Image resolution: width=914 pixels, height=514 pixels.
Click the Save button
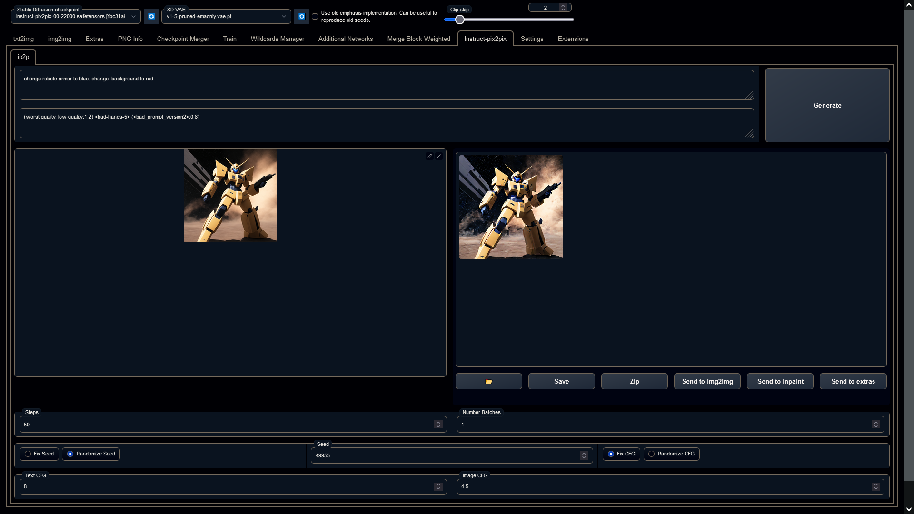click(561, 381)
